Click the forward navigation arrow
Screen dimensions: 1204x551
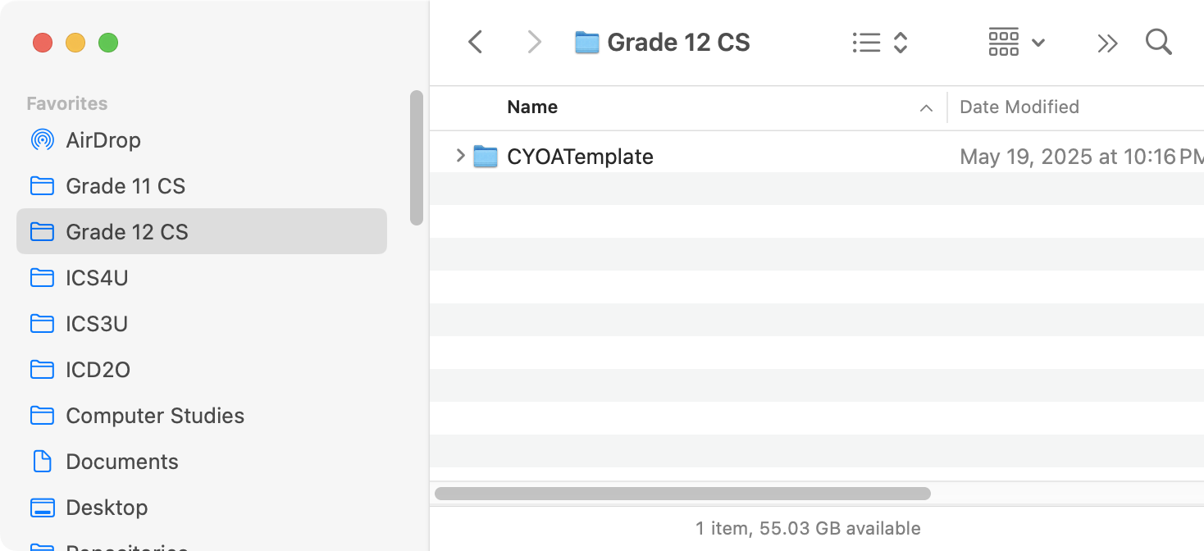(x=535, y=42)
